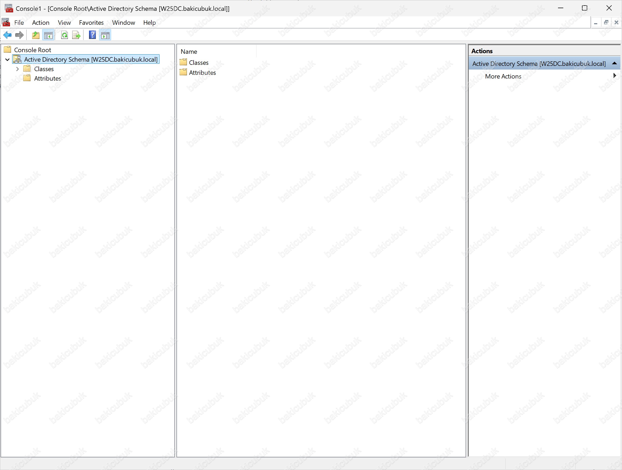The image size is (622, 470).
Task: Open the File menu
Action: (19, 22)
